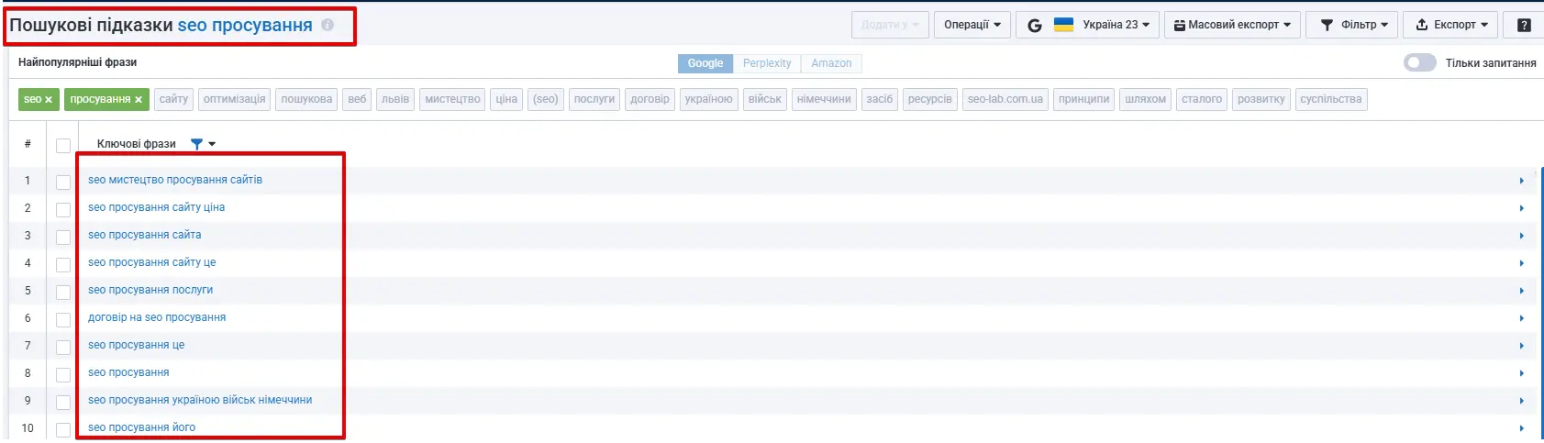
Task: Click the Google search engine icon
Action: 1034,25
